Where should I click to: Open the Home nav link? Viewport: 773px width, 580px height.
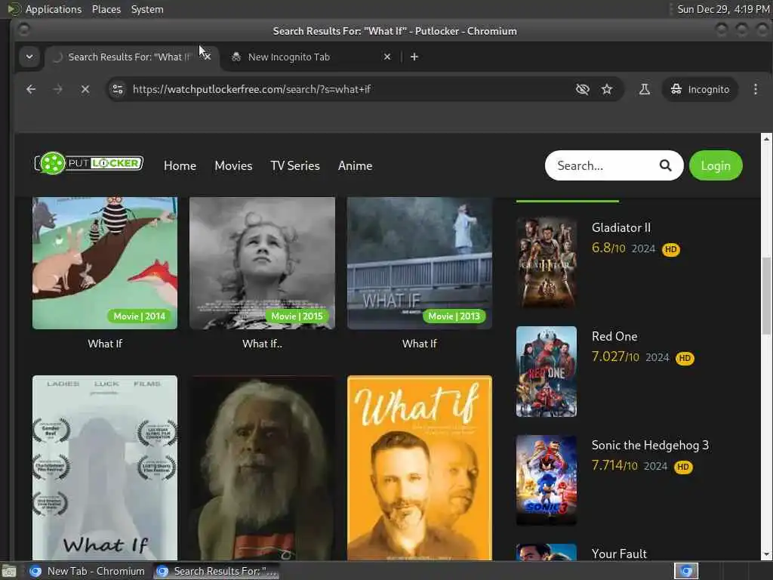point(180,165)
